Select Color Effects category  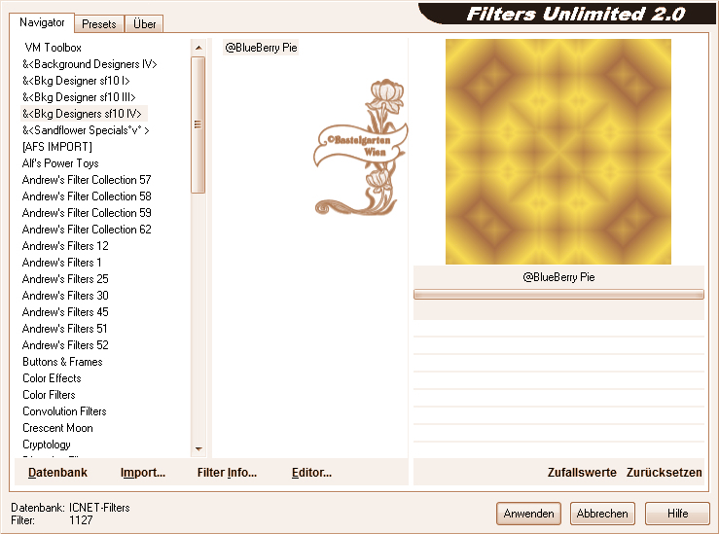pyautogui.click(x=52, y=378)
